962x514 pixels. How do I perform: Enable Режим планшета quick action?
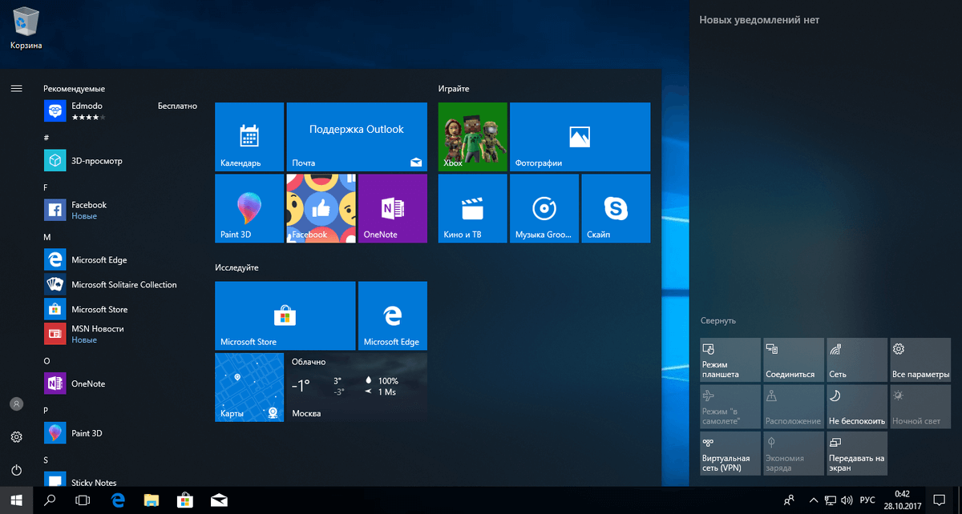coord(730,359)
